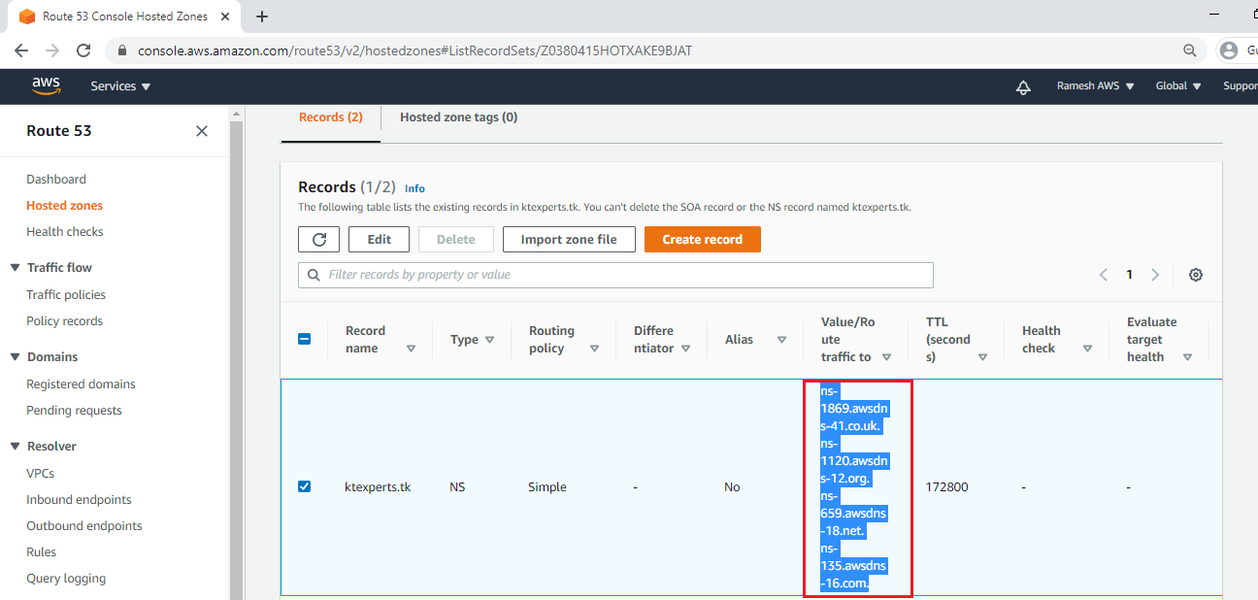Image resolution: width=1258 pixels, height=600 pixels.
Task: Open the notifications bell
Action: point(1023,86)
